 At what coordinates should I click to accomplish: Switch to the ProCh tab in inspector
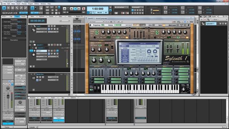pyautogui.click(x=23, y=16)
